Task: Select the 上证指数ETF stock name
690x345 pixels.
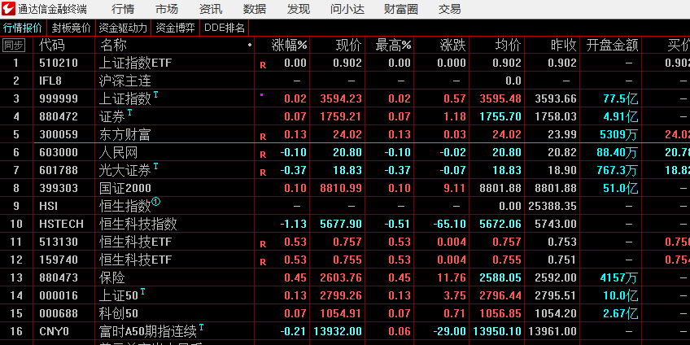Action: tap(136, 63)
